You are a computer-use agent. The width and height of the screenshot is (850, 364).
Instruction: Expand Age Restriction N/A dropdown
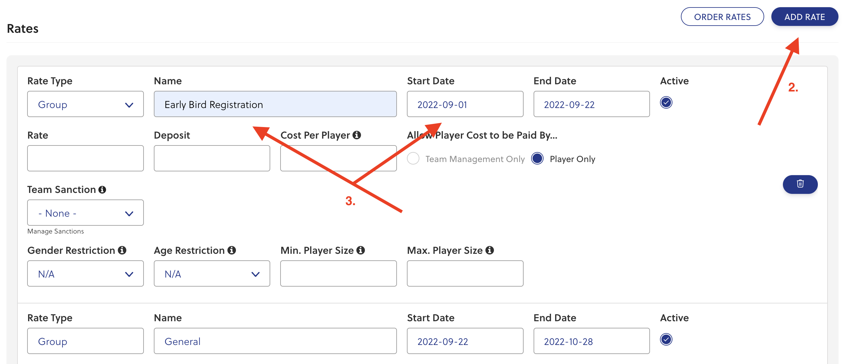tap(212, 273)
